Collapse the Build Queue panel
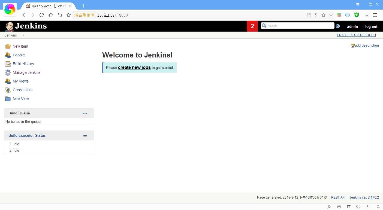 pyautogui.click(x=85, y=113)
